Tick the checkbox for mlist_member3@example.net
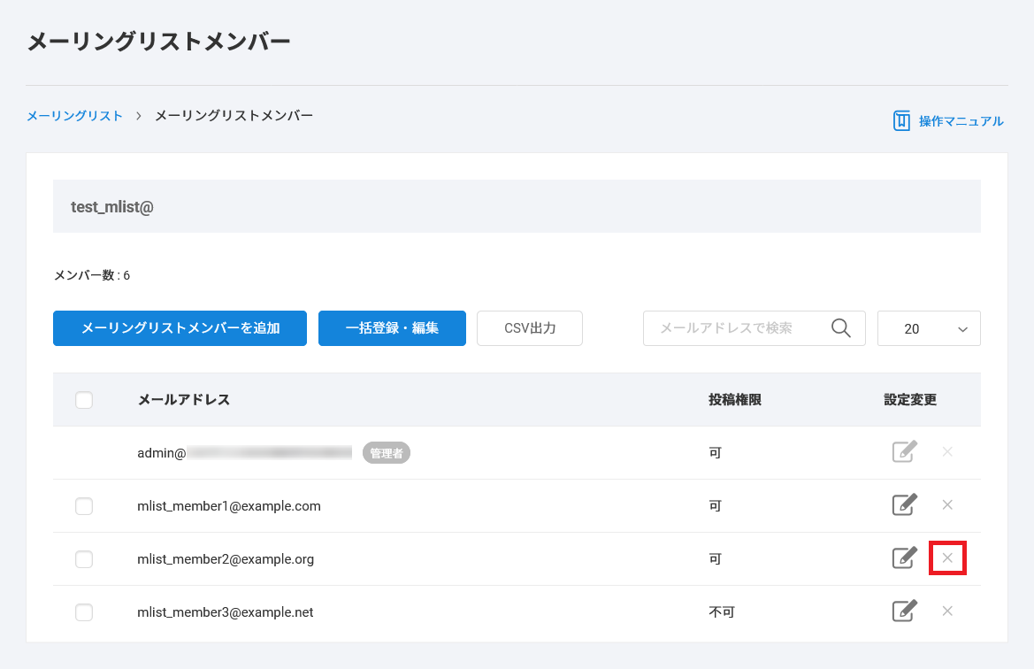1034x669 pixels. [x=84, y=612]
